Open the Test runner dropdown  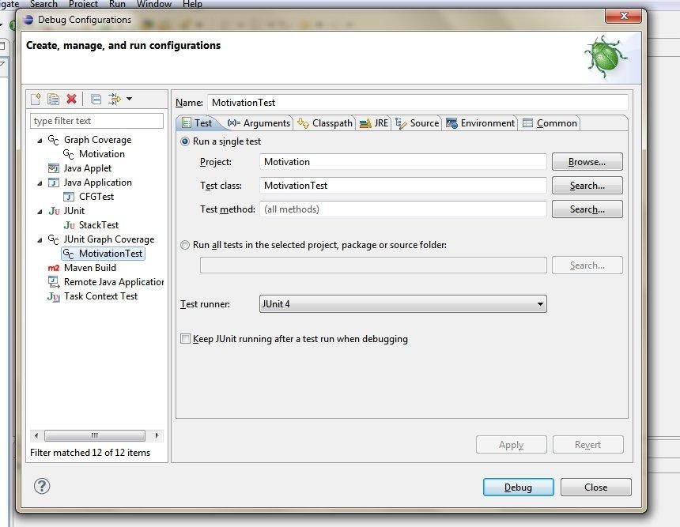[541, 303]
